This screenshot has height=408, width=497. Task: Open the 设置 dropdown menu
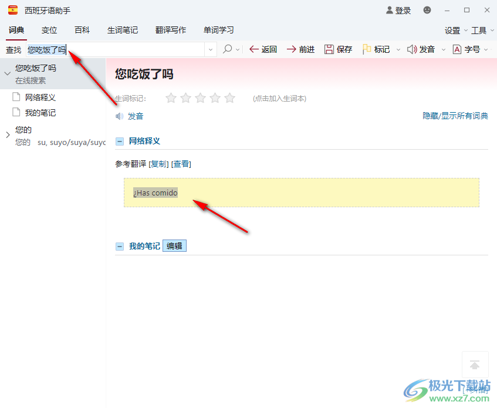[x=455, y=31]
